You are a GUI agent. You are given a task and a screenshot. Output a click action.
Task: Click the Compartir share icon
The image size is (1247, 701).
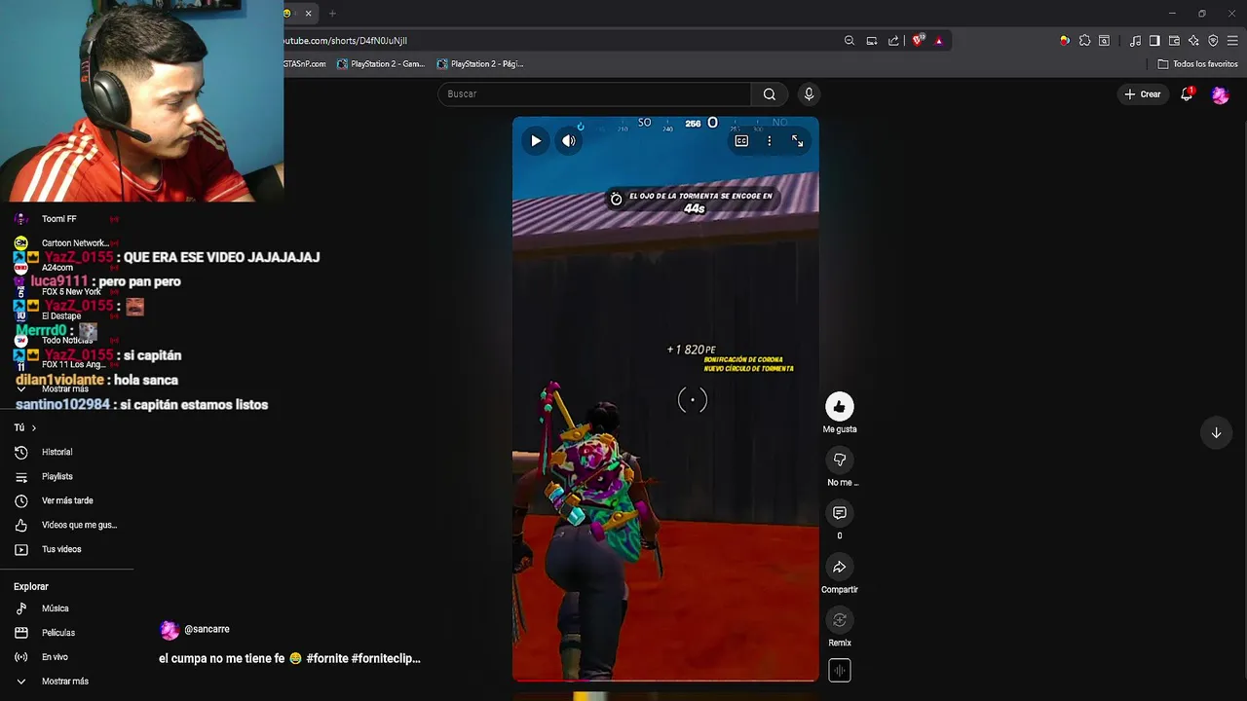tap(840, 567)
